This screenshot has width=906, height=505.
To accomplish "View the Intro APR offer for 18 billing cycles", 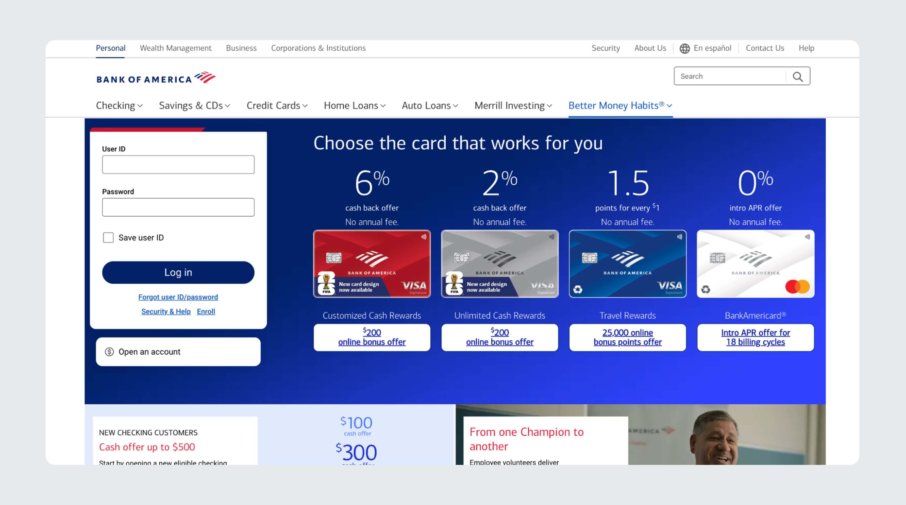I will coord(755,337).
